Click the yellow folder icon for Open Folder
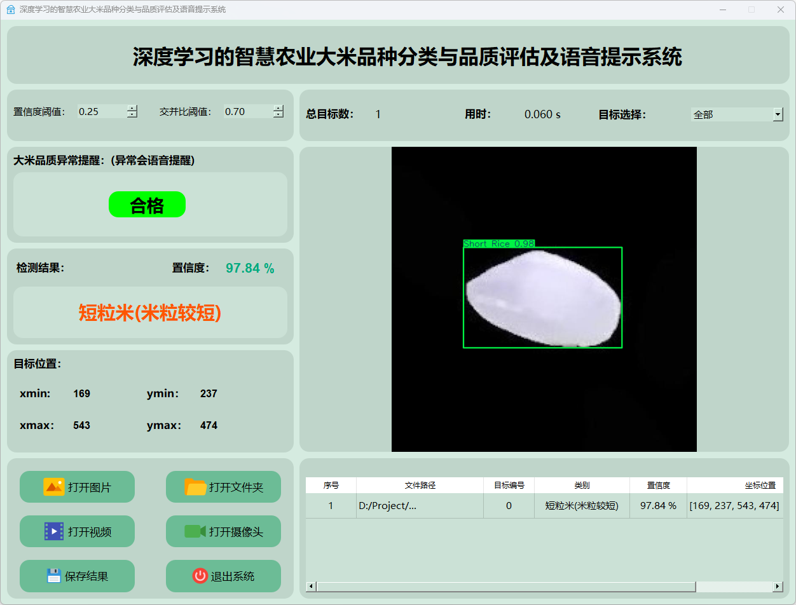This screenshot has height=605, width=796. tap(195, 487)
